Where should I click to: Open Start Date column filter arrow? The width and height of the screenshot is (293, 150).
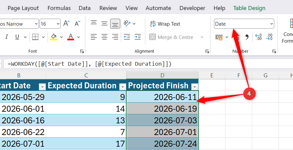pos(43,87)
